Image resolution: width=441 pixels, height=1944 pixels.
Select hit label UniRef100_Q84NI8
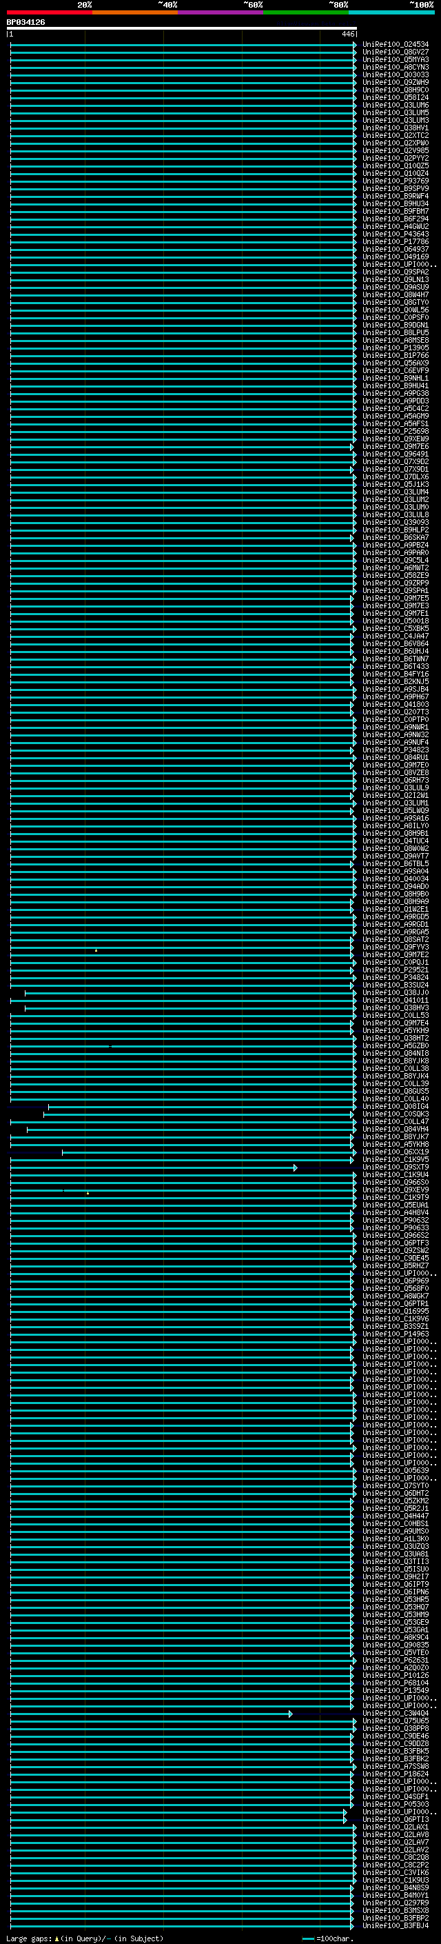(396, 1054)
